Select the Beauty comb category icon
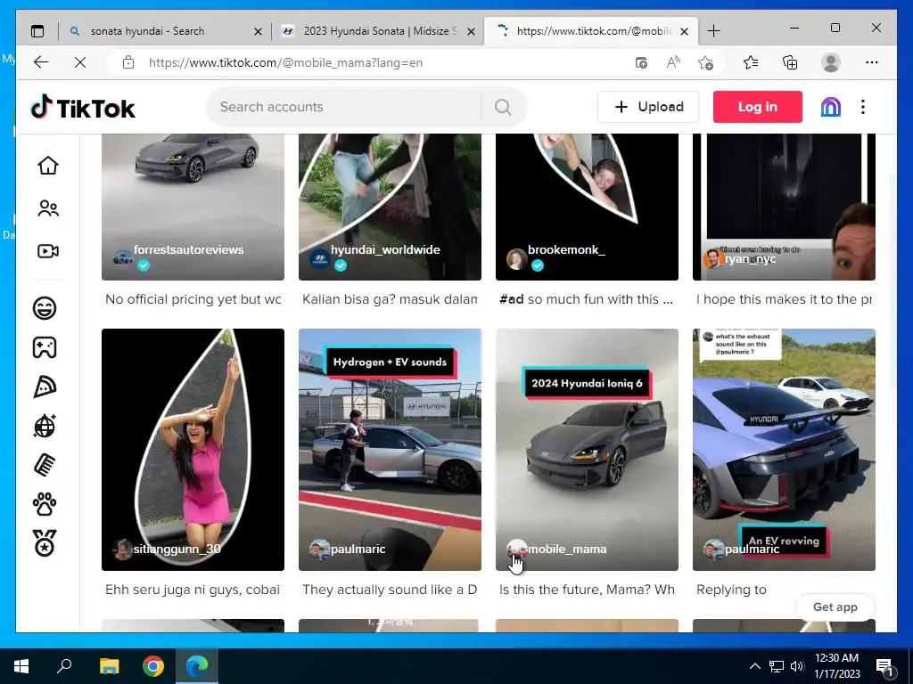Screen dimensions: 913x684 pyautogui.click(x=45, y=465)
